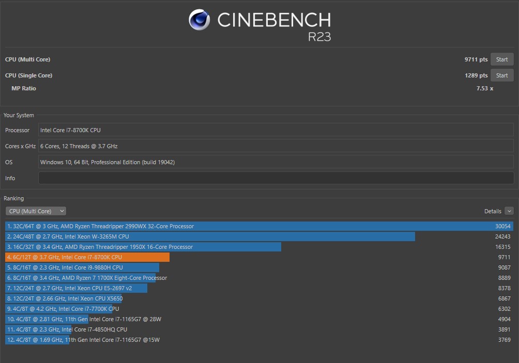
Task: Select ranking row Intel Core i9-9880H
Action: point(259,267)
